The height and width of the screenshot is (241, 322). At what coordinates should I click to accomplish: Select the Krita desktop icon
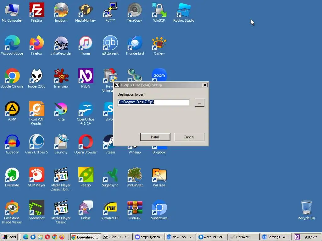point(61,111)
